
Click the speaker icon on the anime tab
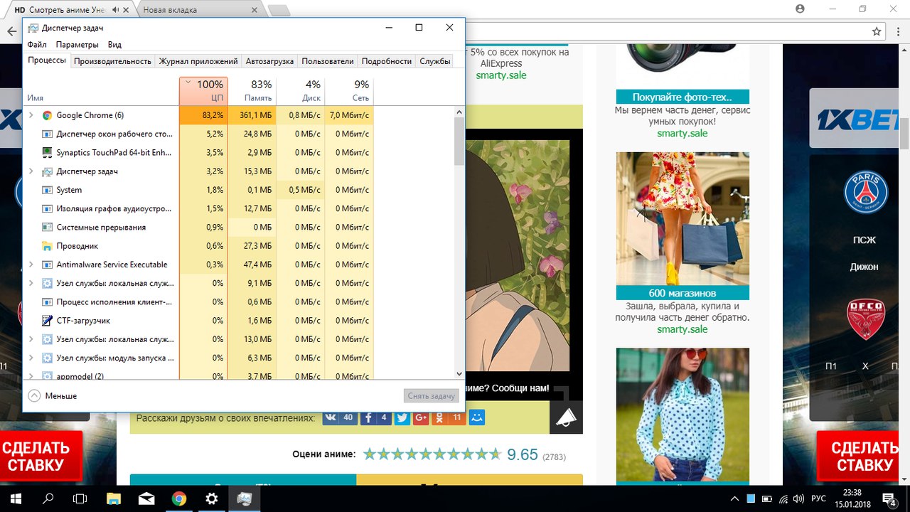[115, 10]
